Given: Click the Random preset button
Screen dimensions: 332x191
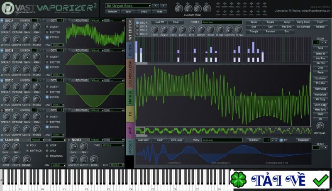Looking at the screenshot, I should coord(112,12).
